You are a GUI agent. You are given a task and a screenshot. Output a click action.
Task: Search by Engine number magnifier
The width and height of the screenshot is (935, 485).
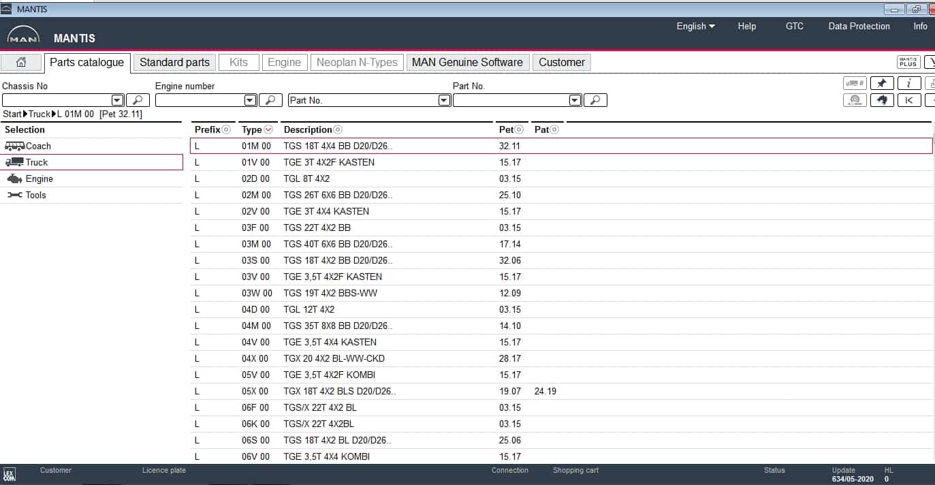[x=270, y=100]
